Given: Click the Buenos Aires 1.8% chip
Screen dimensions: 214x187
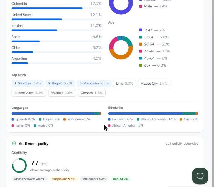Looking at the screenshot, I should pyautogui.click(x=29, y=93).
